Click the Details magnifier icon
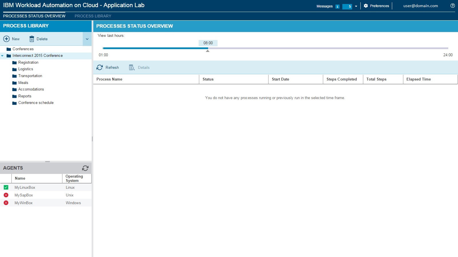Image resolution: width=458 pixels, height=257 pixels. coord(132,67)
